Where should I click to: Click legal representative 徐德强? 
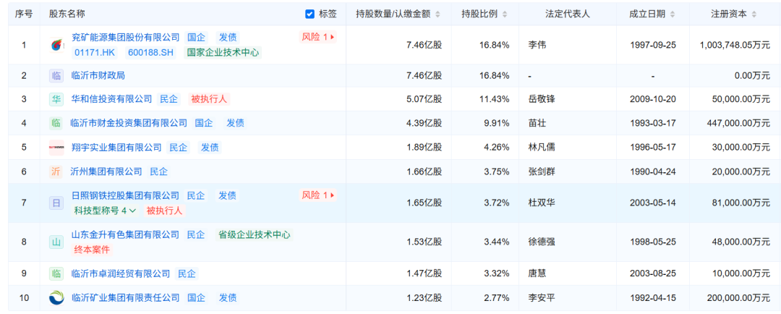tap(542, 242)
